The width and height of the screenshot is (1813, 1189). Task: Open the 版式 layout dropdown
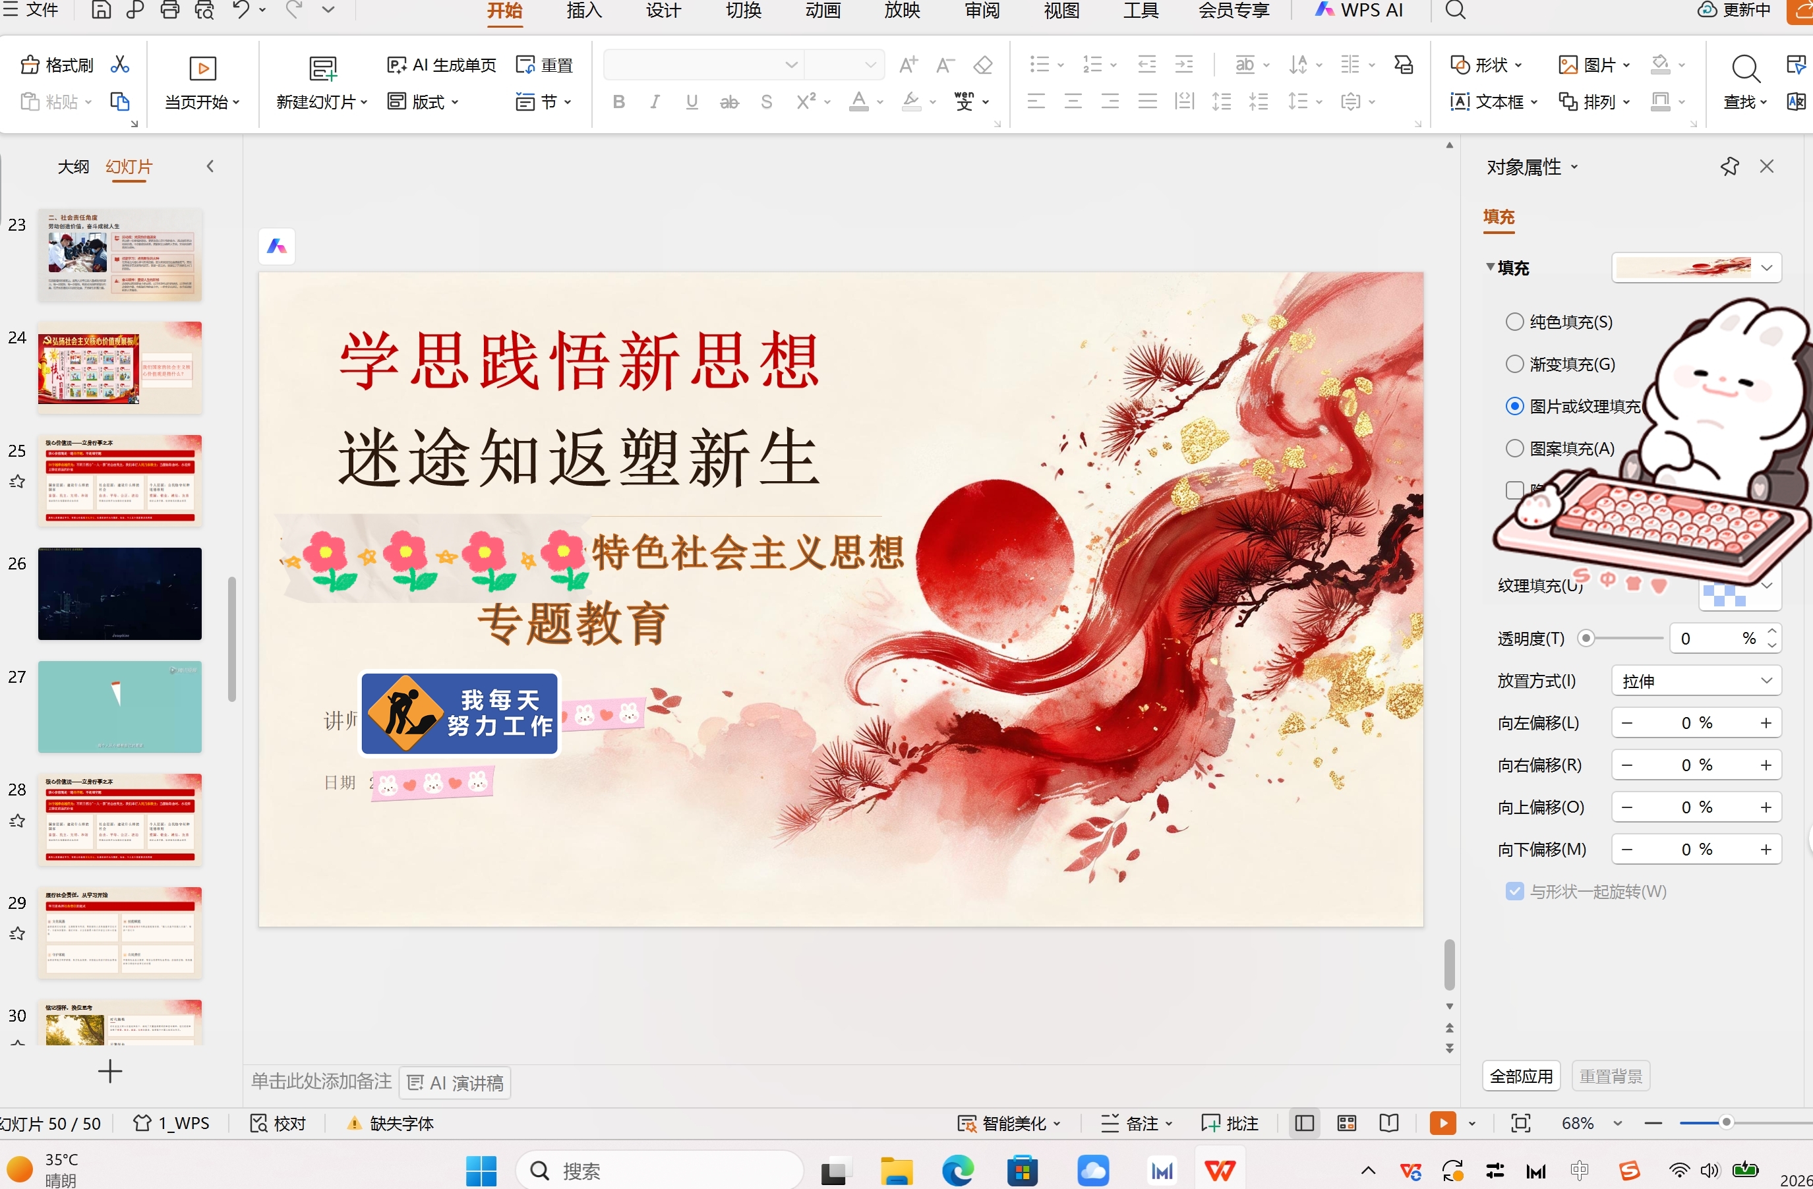423,101
